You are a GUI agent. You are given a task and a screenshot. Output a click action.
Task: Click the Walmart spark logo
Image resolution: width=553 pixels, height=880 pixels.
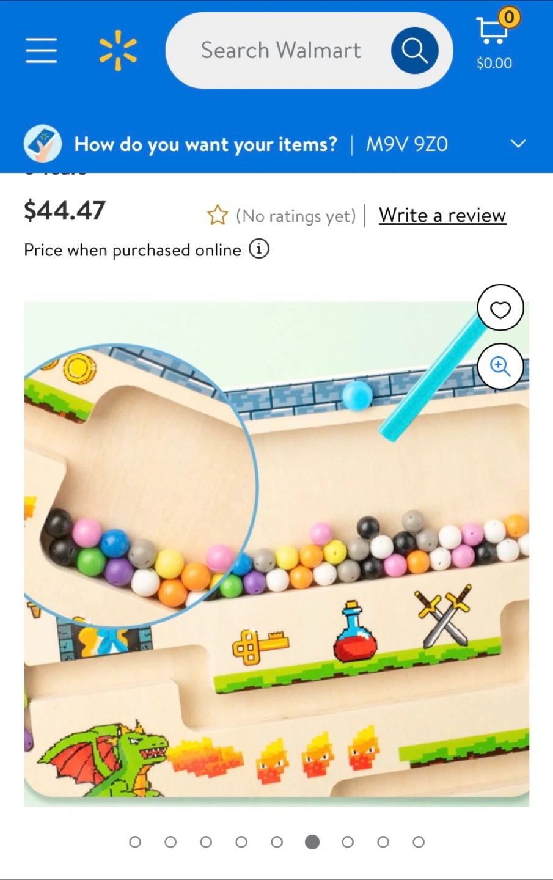pyautogui.click(x=118, y=50)
